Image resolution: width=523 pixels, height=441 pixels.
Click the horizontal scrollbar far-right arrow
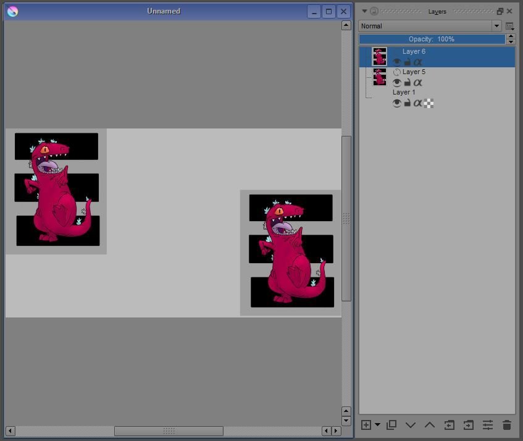coord(336,431)
